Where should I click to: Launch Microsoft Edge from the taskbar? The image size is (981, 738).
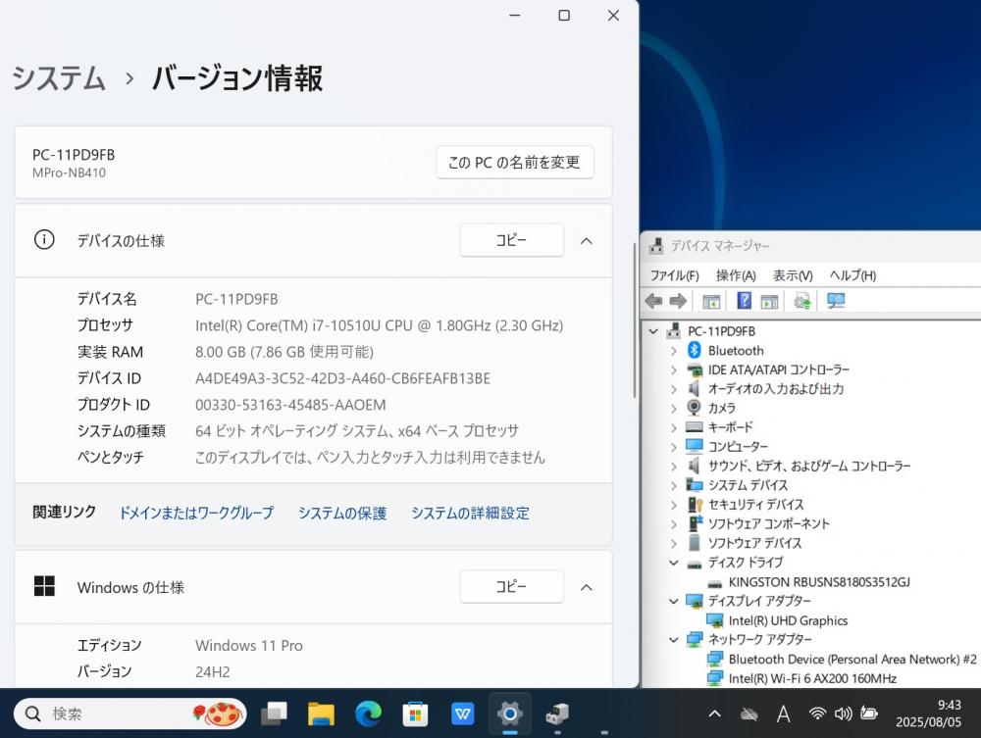[368, 713]
